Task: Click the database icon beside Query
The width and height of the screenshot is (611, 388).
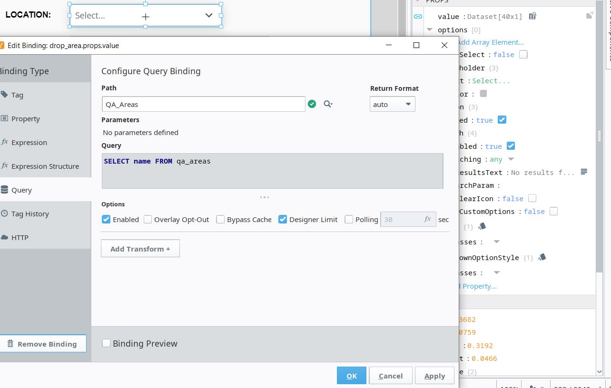Action: 4,190
